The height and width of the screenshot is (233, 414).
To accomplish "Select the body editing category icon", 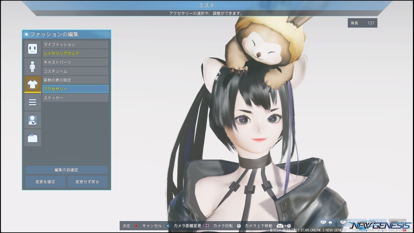I will [32, 66].
